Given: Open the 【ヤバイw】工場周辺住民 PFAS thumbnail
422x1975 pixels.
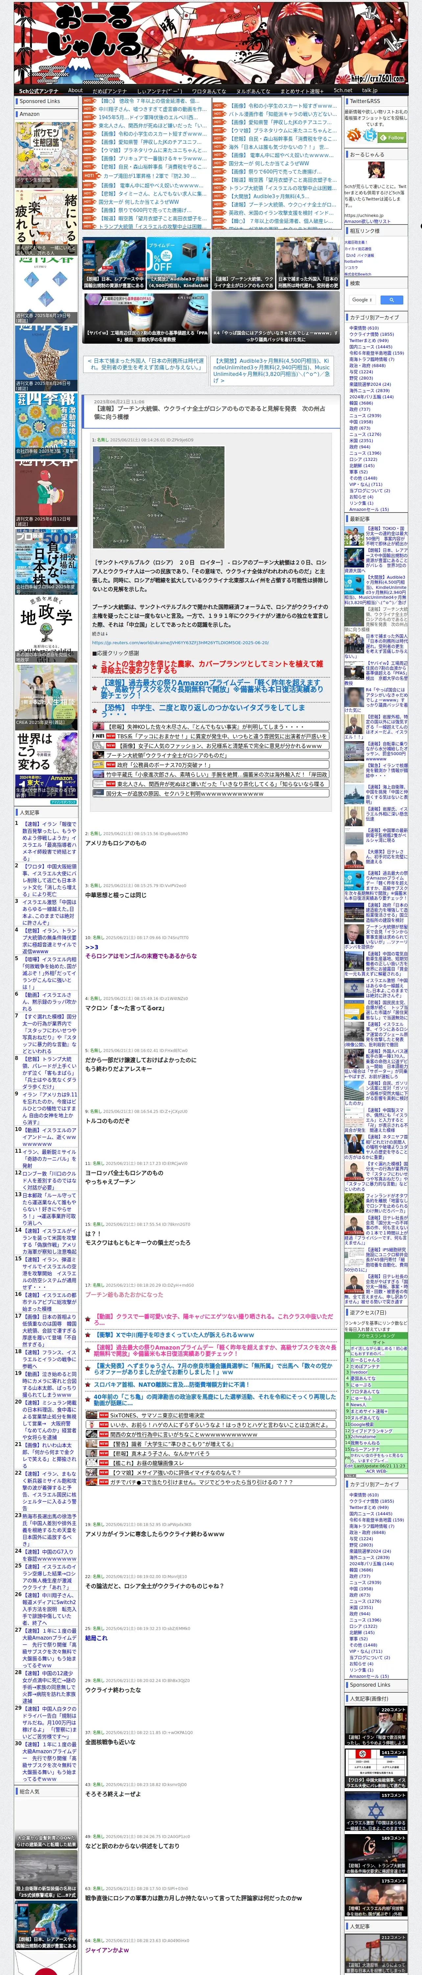Looking at the screenshot, I should pyautogui.click(x=146, y=318).
